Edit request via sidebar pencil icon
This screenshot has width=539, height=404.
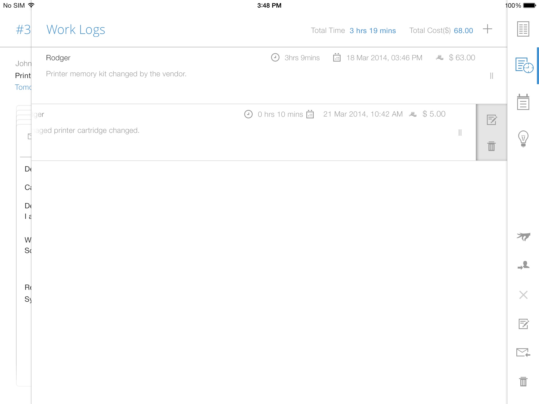(523, 324)
